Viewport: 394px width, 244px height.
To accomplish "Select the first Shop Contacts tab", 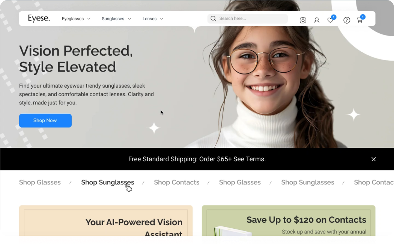I will pos(177,182).
